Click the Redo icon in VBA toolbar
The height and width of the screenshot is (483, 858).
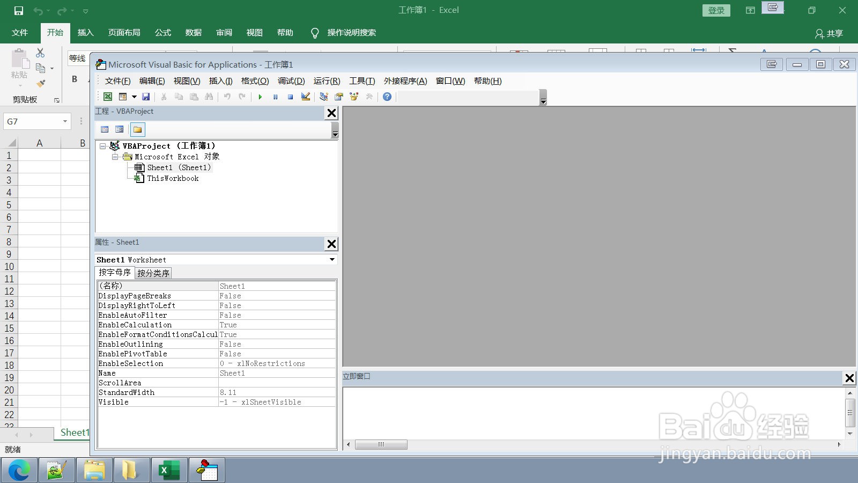(242, 97)
